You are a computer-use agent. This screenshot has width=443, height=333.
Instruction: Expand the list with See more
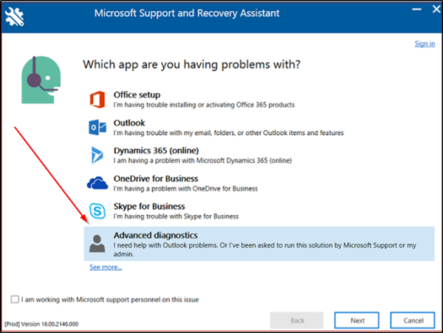click(x=106, y=267)
